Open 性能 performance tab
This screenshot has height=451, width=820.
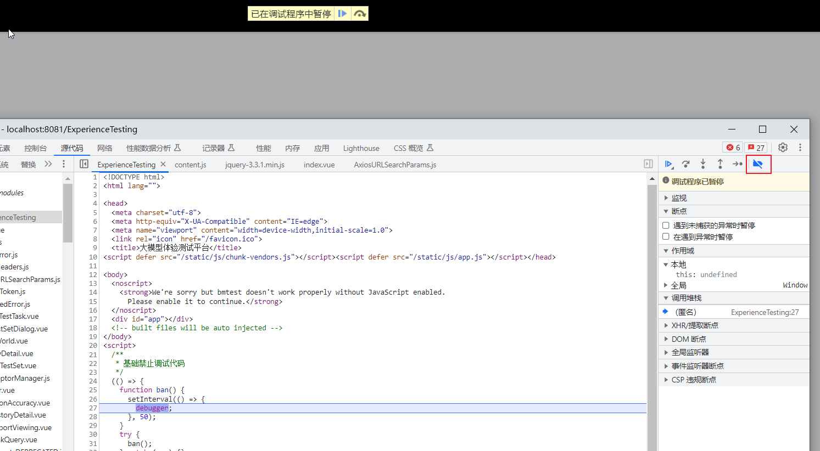tap(263, 148)
